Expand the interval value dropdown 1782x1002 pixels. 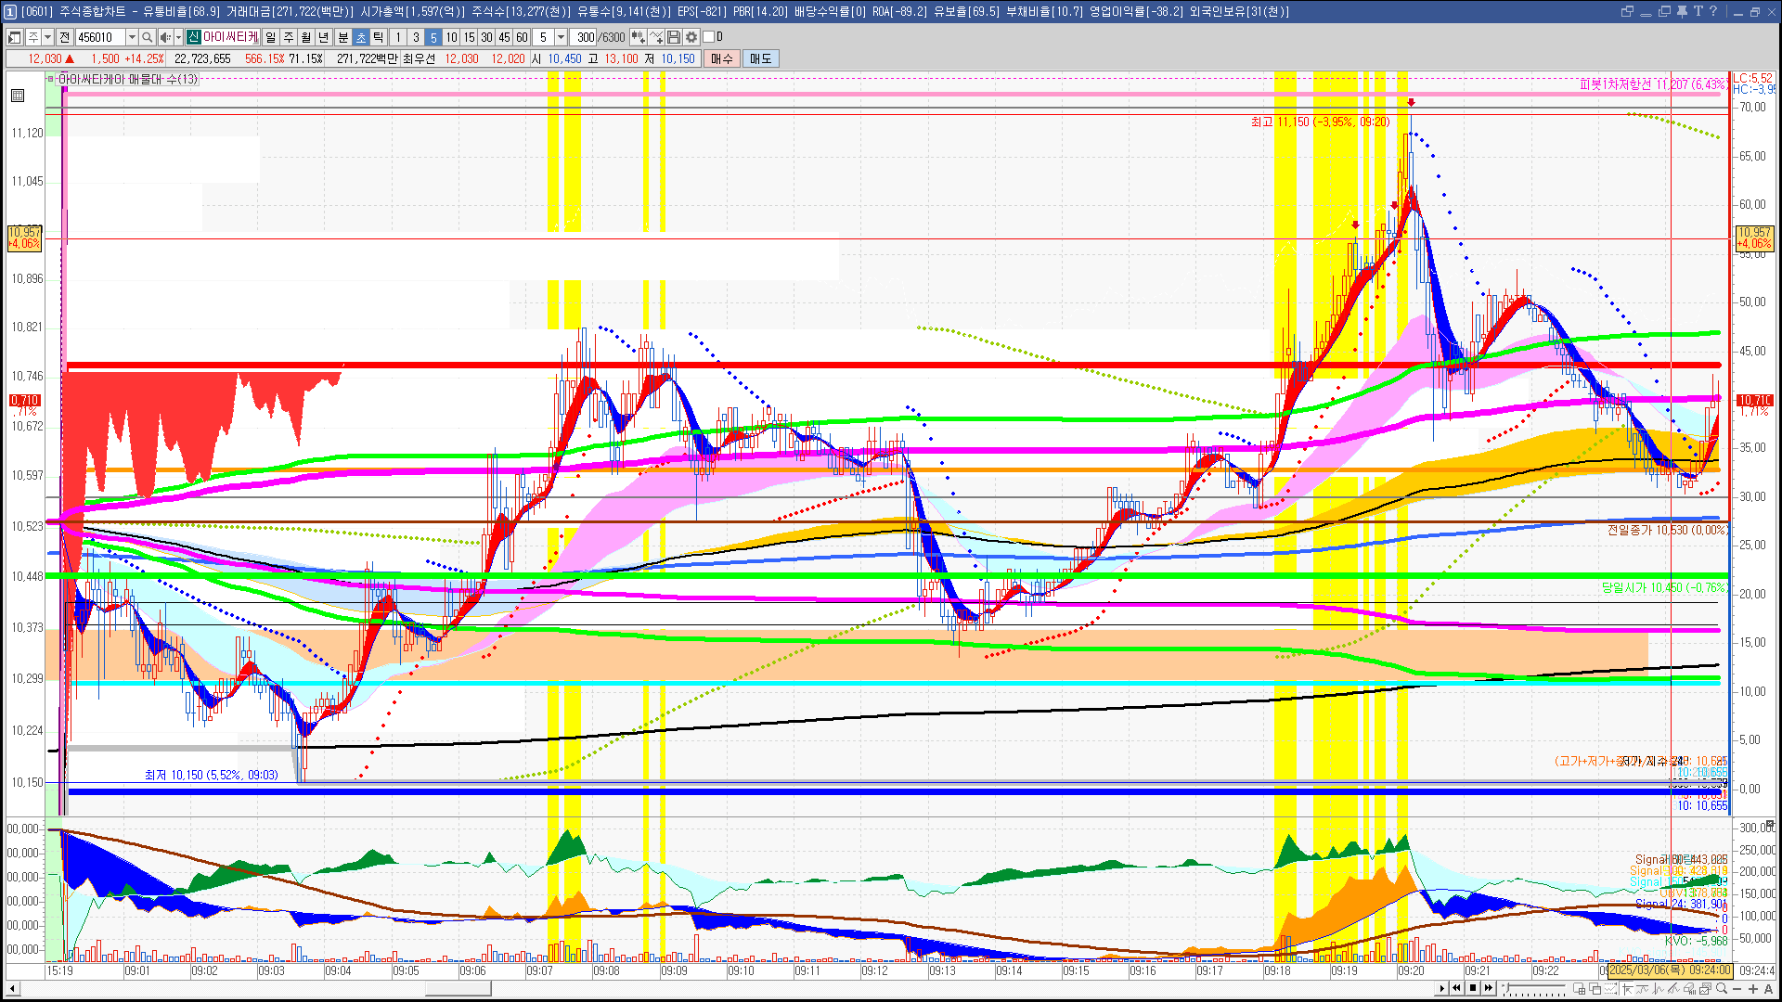[x=561, y=37]
